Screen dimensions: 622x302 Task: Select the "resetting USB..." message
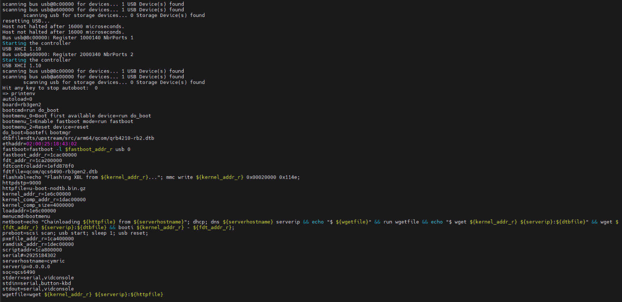(x=26, y=21)
